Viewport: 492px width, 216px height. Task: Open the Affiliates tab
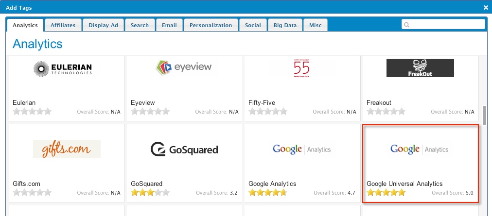click(x=63, y=25)
